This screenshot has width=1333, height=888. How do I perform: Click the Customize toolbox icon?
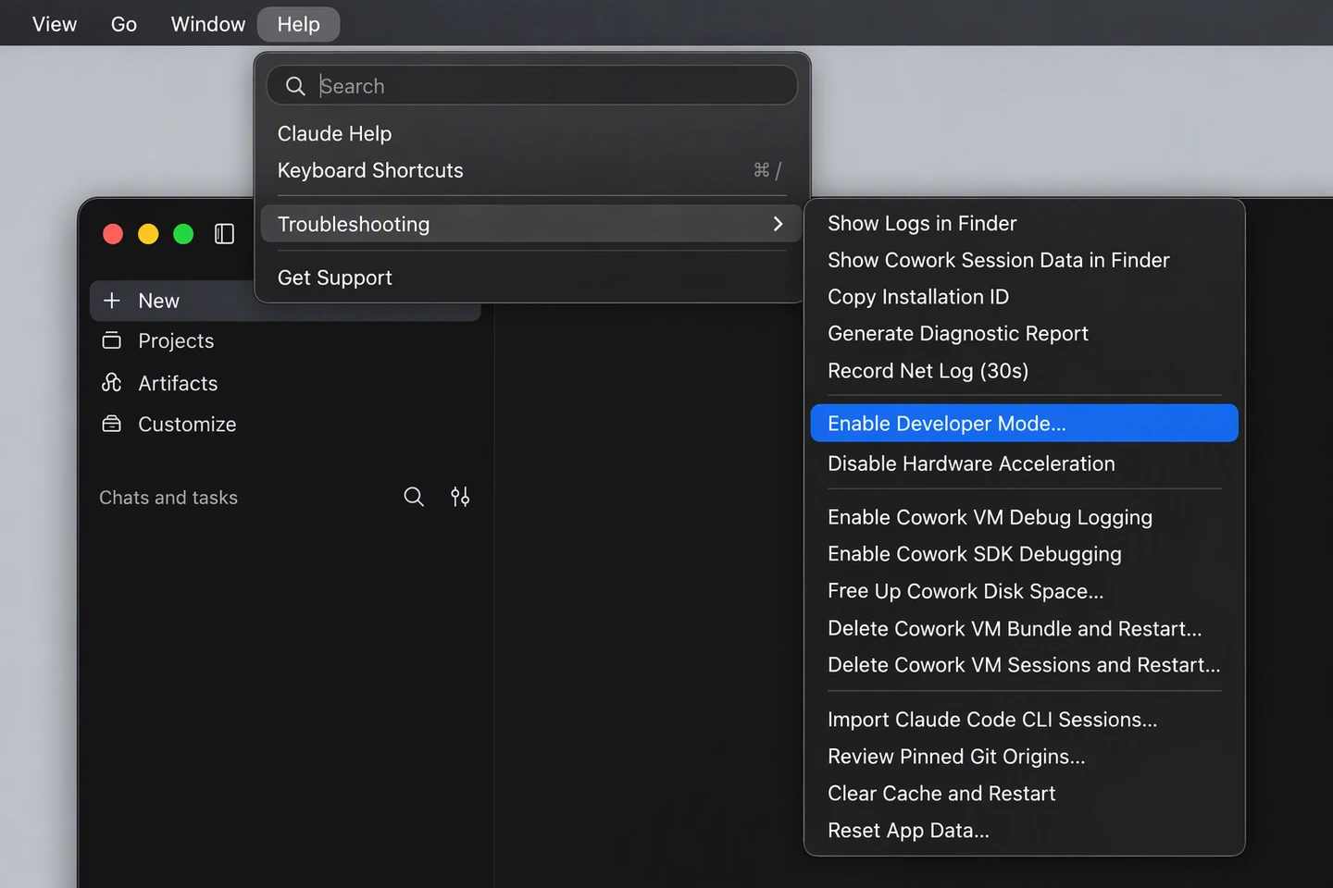point(112,424)
